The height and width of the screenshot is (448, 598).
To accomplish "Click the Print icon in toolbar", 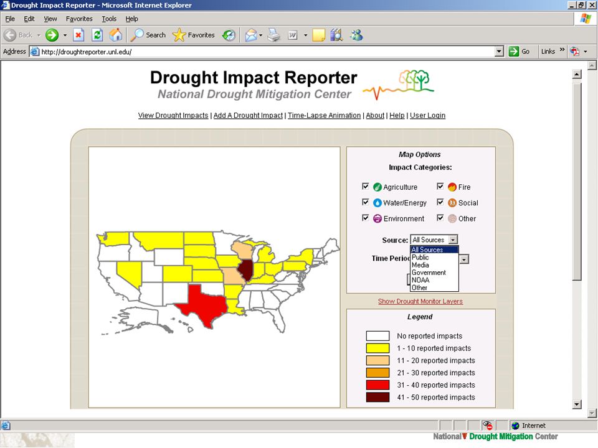I will 274,35.
